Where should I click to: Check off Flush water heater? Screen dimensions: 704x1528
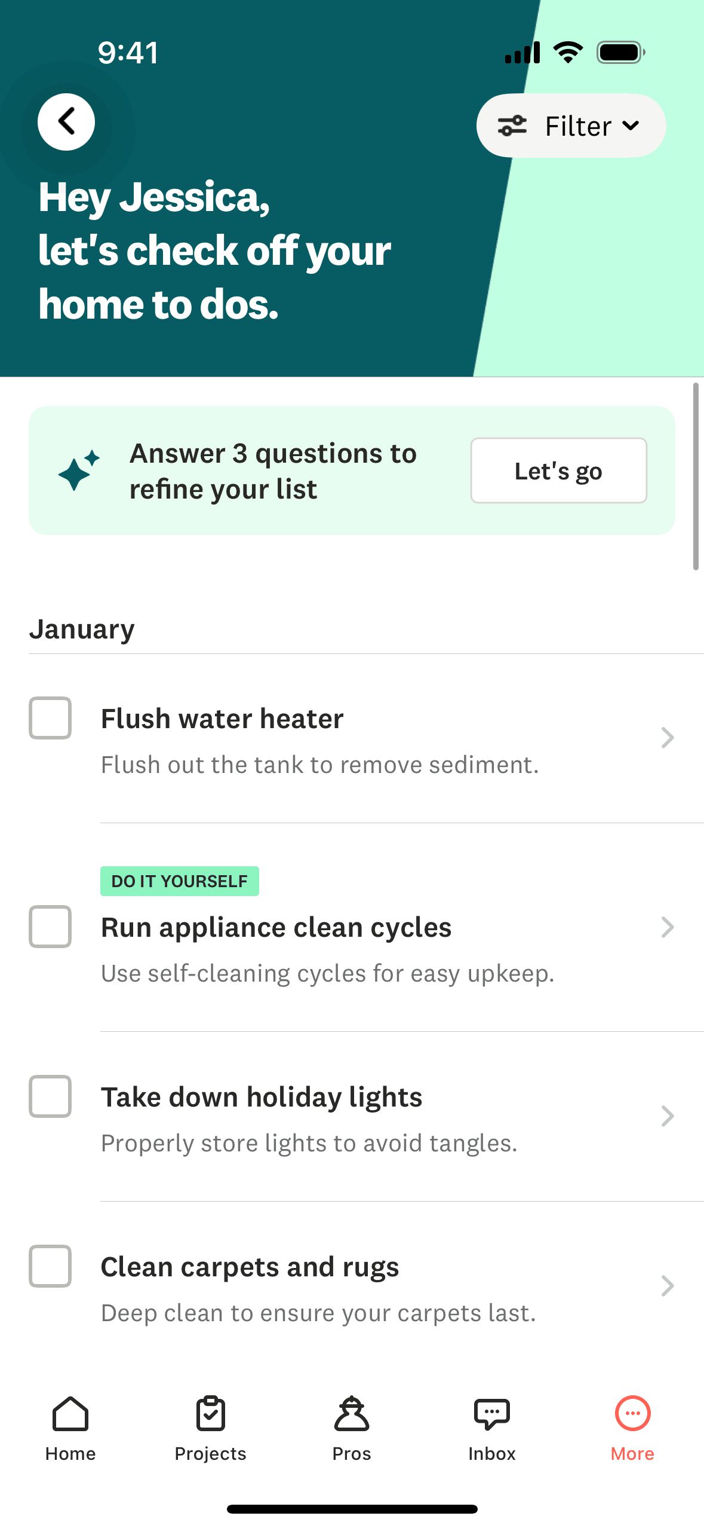[x=50, y=718]
